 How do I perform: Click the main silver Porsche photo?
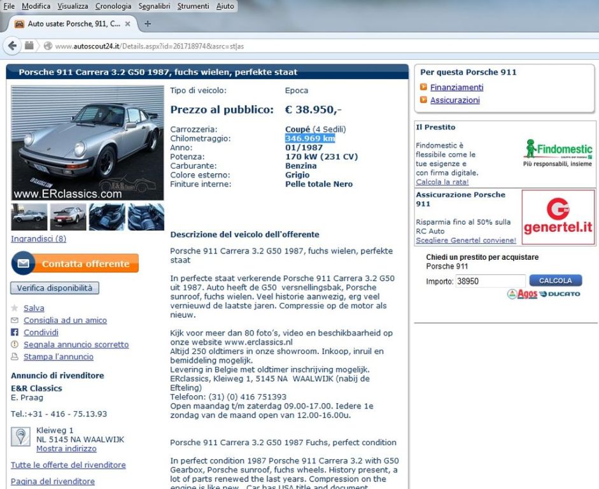pyautogui.click(x=87, y=143)
